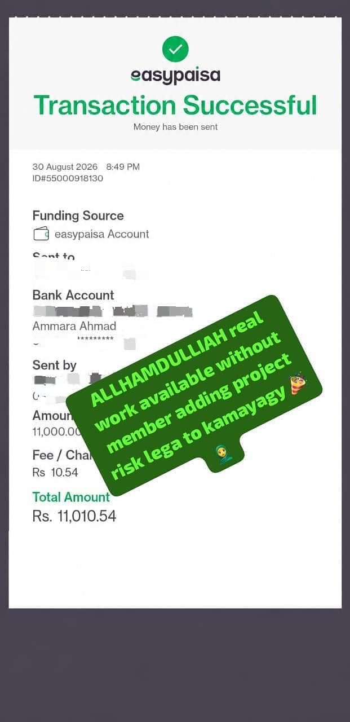Select the Money has been sent text
This screenshot has width=350, height=722.
tap(175, 127)
